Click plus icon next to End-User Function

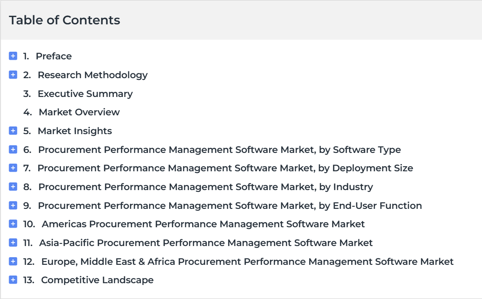pyautogui.click(x=13, y=205)
